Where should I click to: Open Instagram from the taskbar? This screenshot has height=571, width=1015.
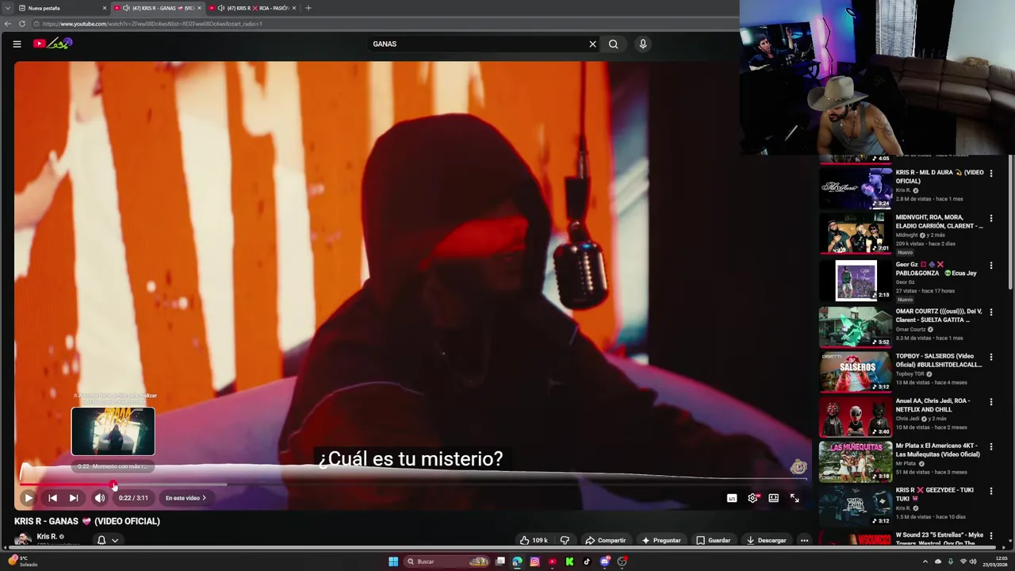tap(534, 561)
